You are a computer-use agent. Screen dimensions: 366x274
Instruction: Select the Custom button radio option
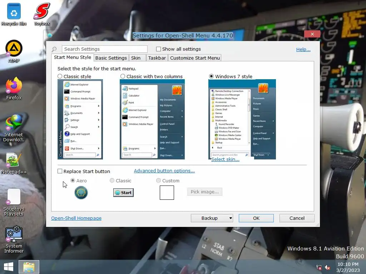(x=158, y=180)
